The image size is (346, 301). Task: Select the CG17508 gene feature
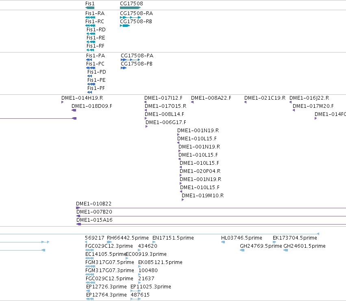[130, 8]
